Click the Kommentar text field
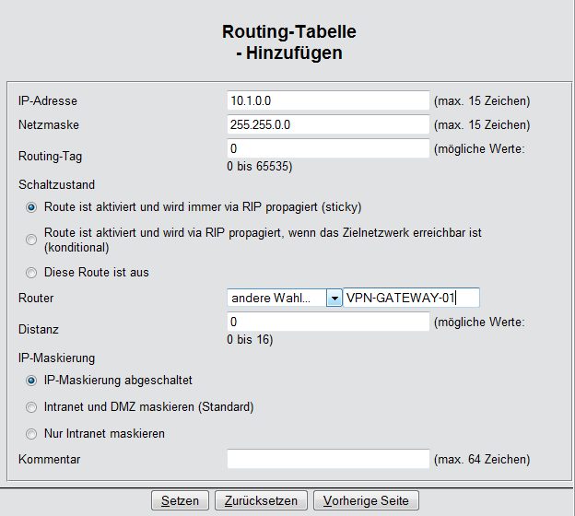575x516 pixels. pyautogui.click(x=328, y=459)
